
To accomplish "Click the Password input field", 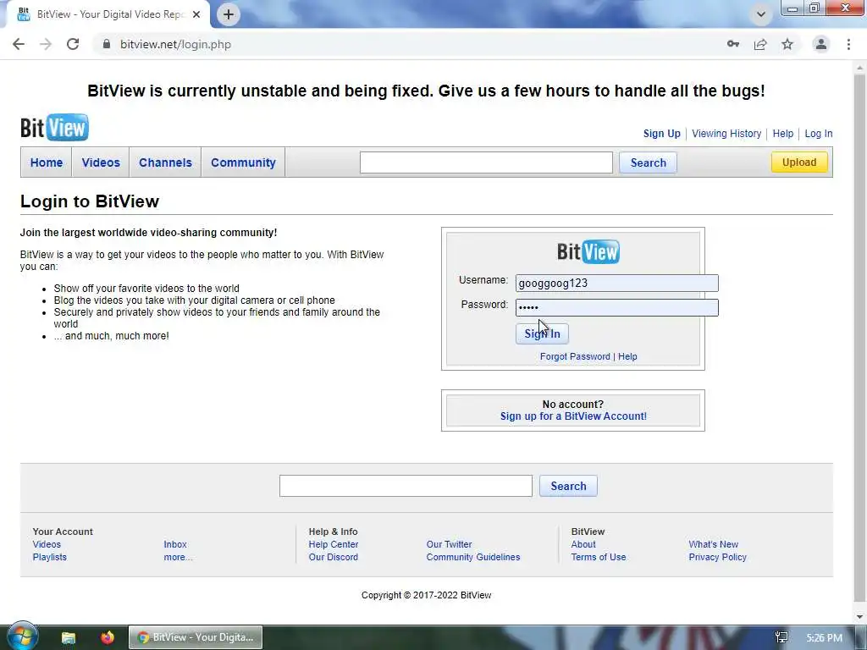I will (617, 307).
